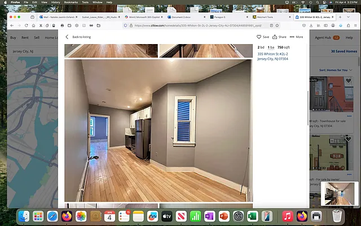Open the 30 Saved Homes link
The height and width of the screenshot is (226, 361).
[x=344, y=51]
